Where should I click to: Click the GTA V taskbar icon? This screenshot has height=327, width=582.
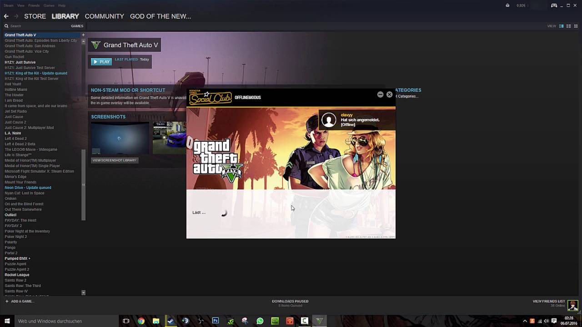click(x=320, y=321)
